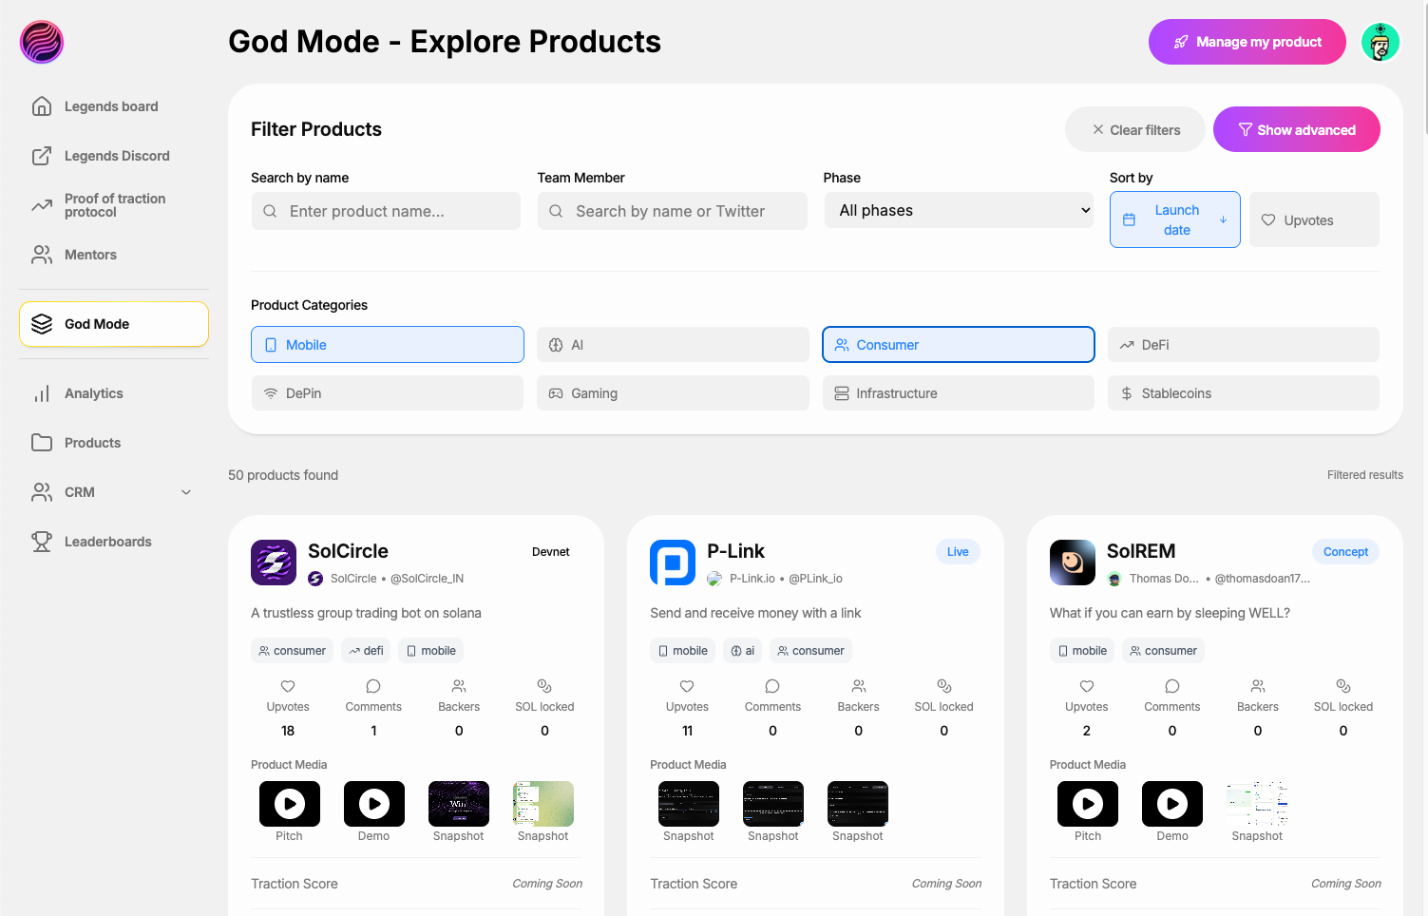
Task: Click the Legends Discord external-link icon
Action: pyautogui.click(x=42, y=155)
